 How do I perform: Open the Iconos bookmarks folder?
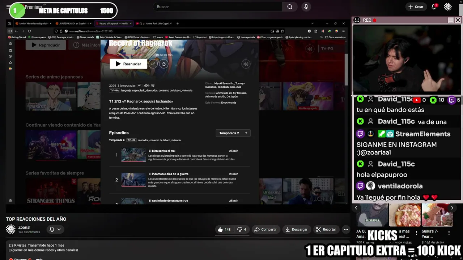[158, 37]
